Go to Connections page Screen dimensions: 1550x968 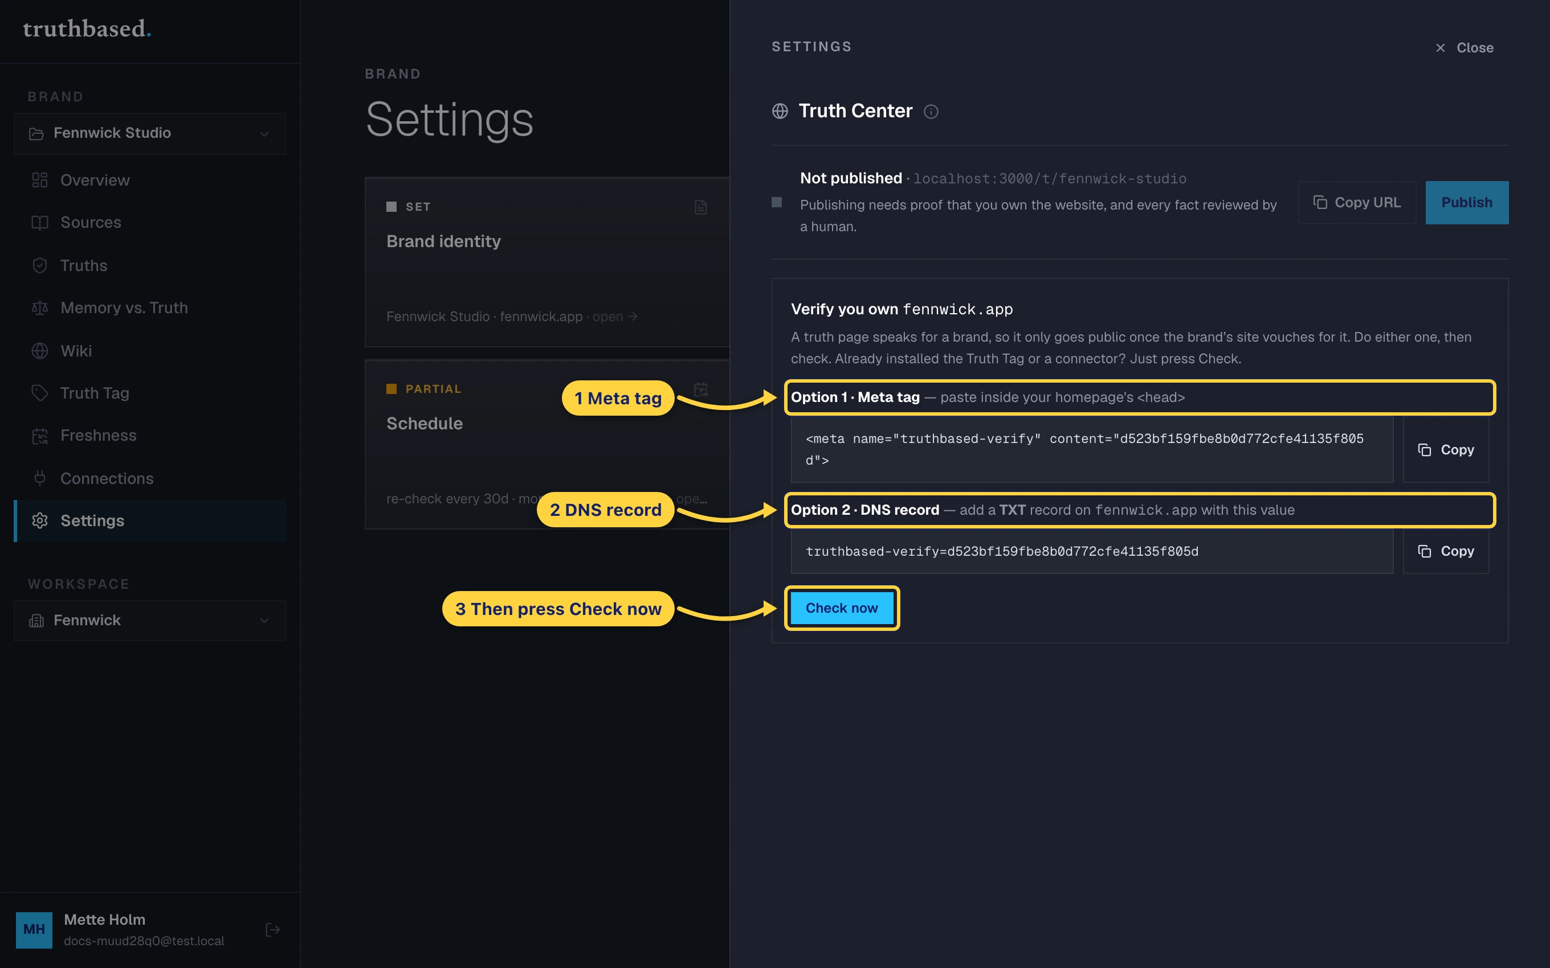[x=150, y=478]
